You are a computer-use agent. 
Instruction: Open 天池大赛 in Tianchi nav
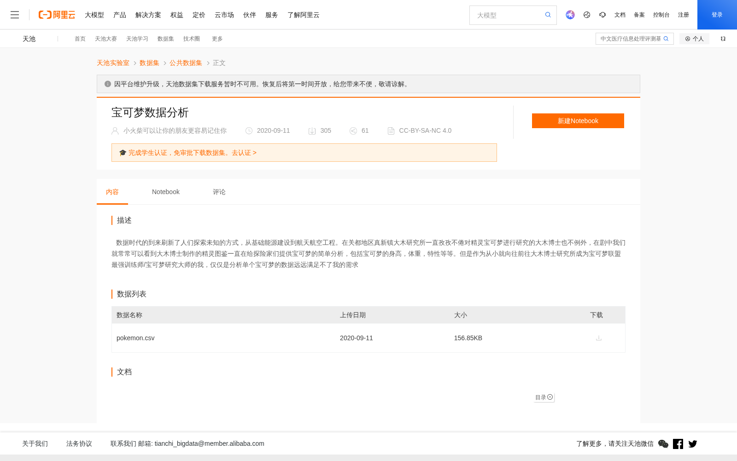click(106, 39)
